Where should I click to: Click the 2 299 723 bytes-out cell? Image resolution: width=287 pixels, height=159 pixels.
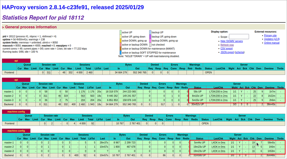point(128,143)
